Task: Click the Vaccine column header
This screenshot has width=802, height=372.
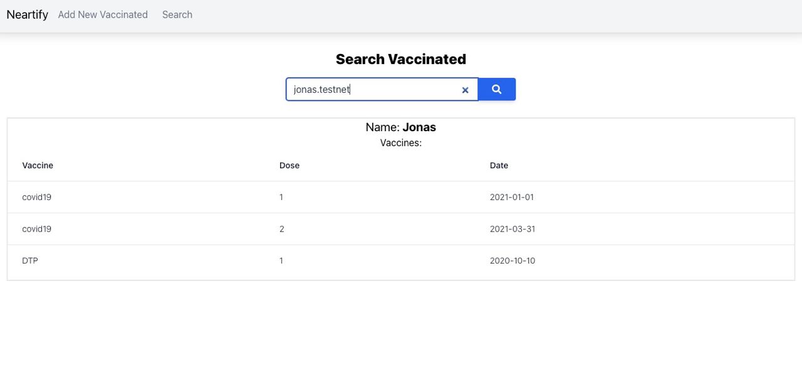Action: pos(38,166)
